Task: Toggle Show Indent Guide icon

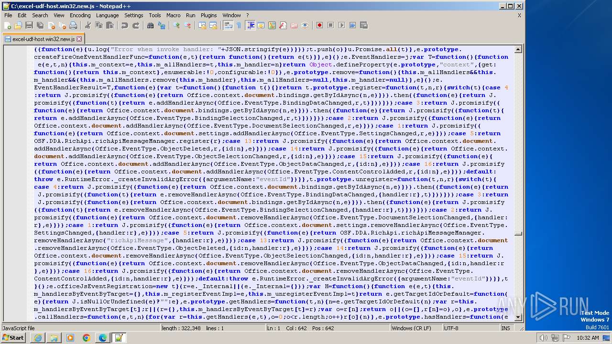Action: click(250, 25)
